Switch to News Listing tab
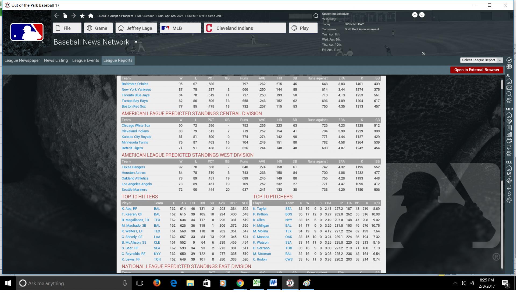Screen dimensions: 517x293 coord(56,60)
